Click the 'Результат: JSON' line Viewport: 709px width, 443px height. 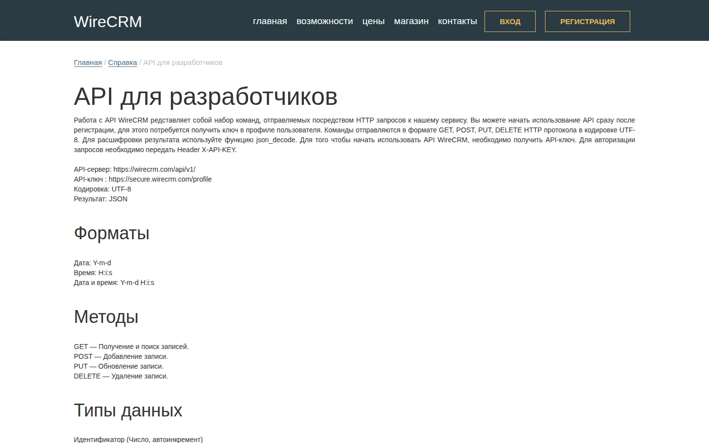click(x=100, y=199)
